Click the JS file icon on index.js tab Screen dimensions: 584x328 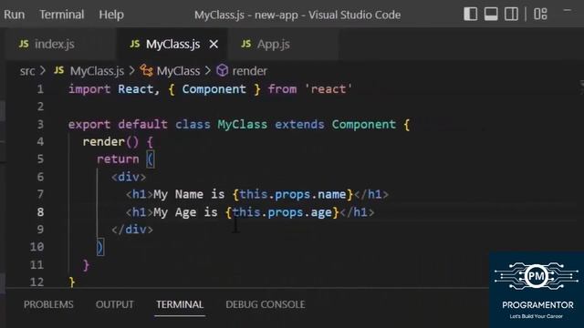tap(24, 44)
